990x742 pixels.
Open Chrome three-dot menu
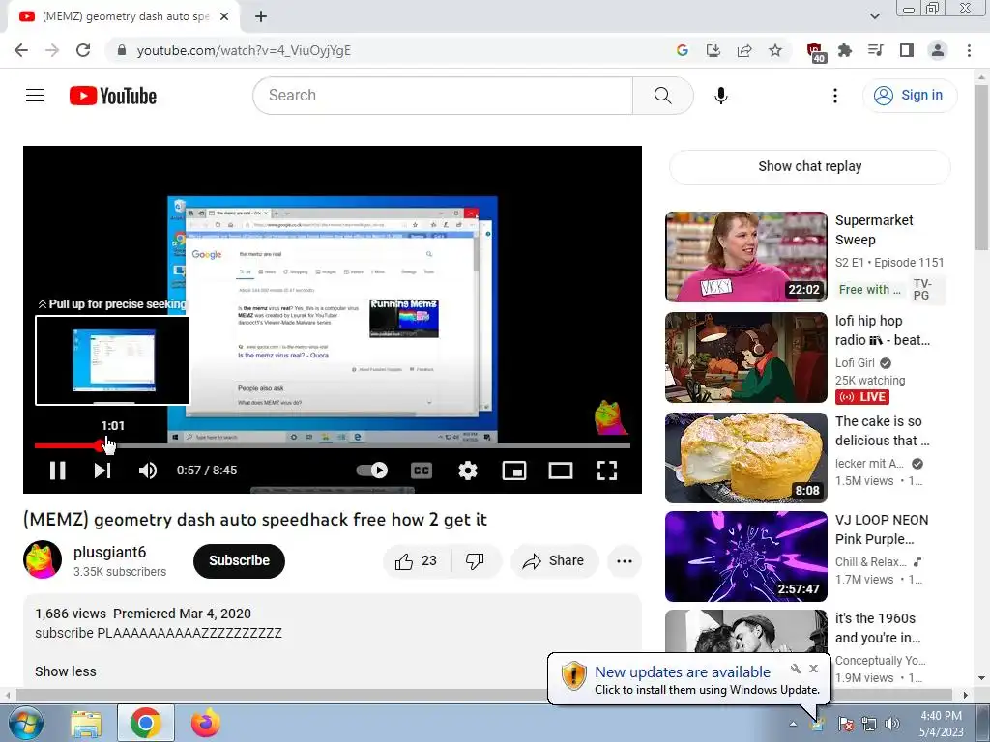click(969, 50)
